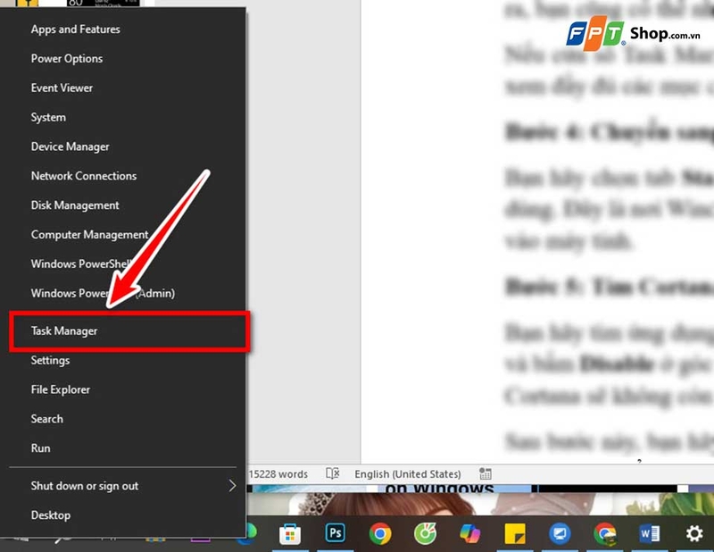The height and width of the screenshot is (552, 714).
Task: Open the Settings gear in taskbar
Action: (694, 533)
